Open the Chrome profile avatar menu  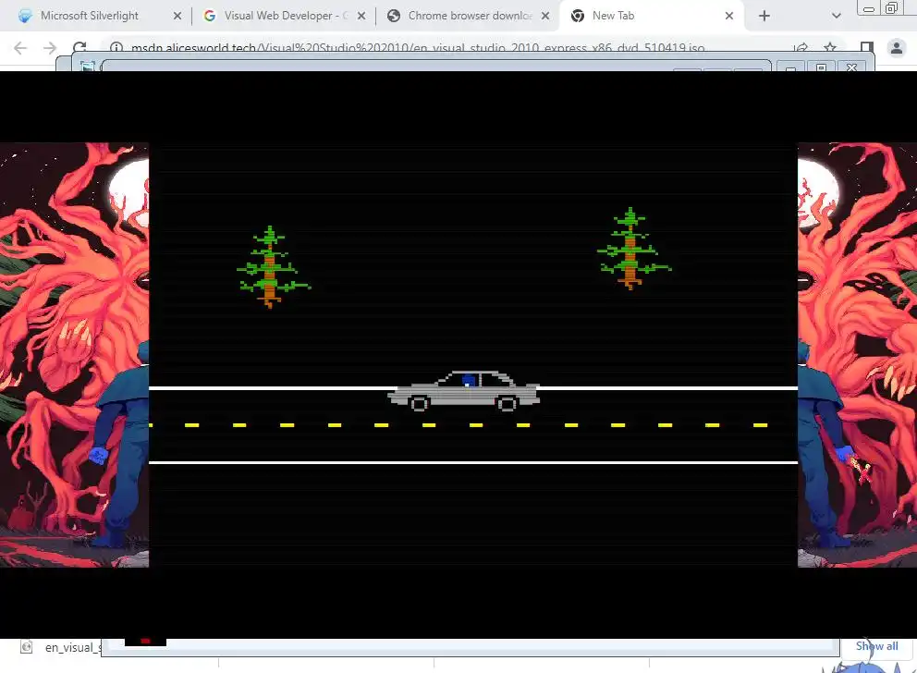[896, 48]
